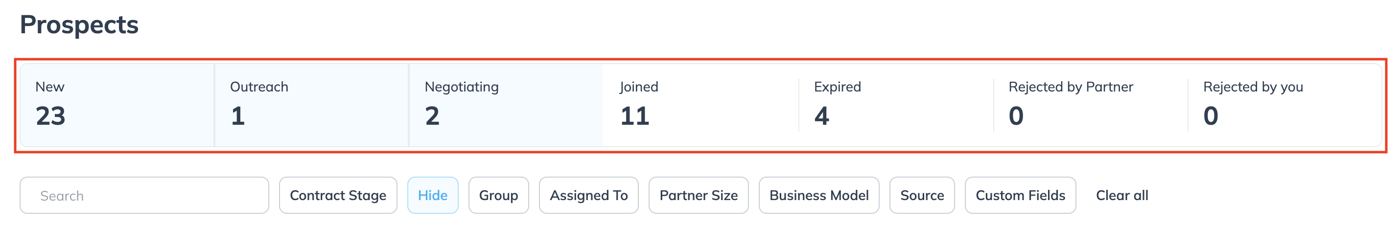Expand the Group filter dropdown
This screenshot has height=227, width=1400.
498,196
